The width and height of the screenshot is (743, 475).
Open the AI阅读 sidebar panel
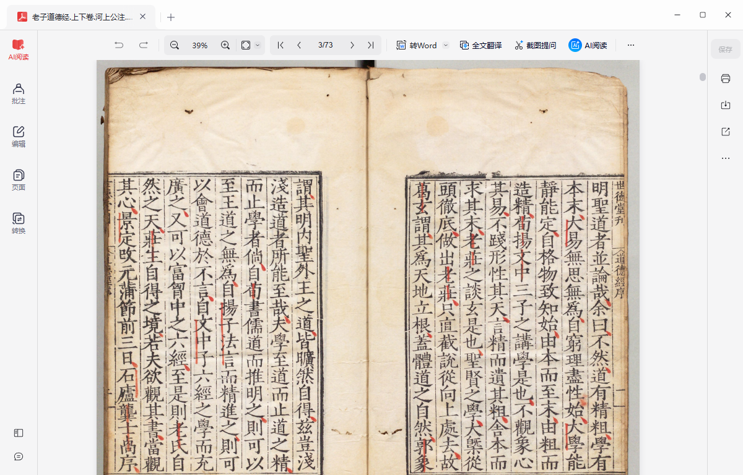tap(19, 50)
